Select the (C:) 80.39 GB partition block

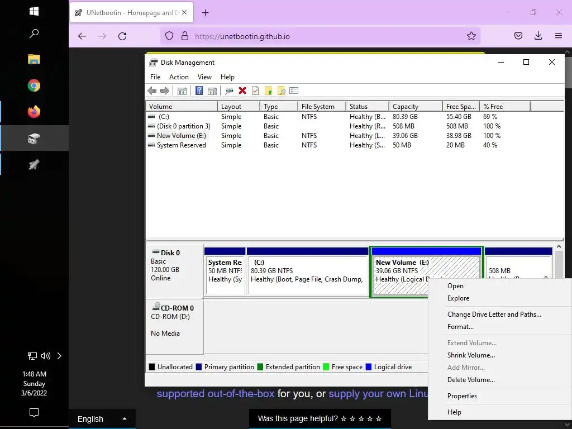(x=308, y=271)
